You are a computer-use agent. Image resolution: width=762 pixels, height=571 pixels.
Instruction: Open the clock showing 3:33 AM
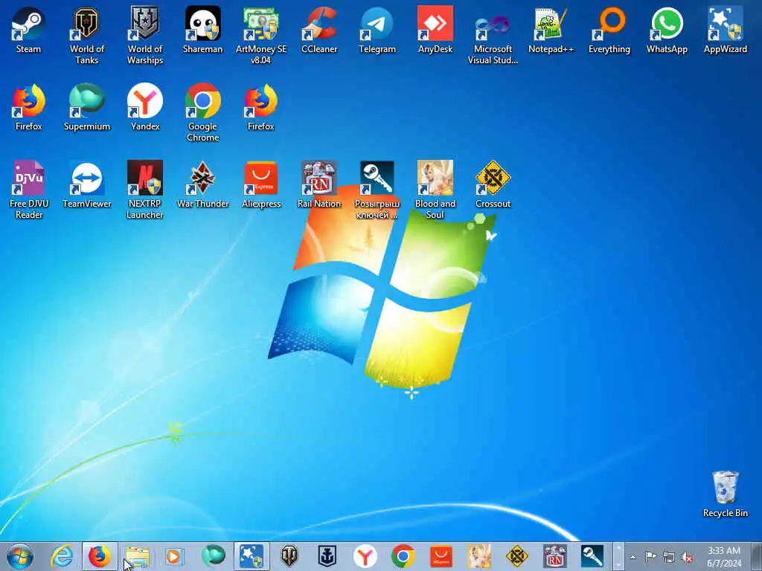[x=724, y=556]
